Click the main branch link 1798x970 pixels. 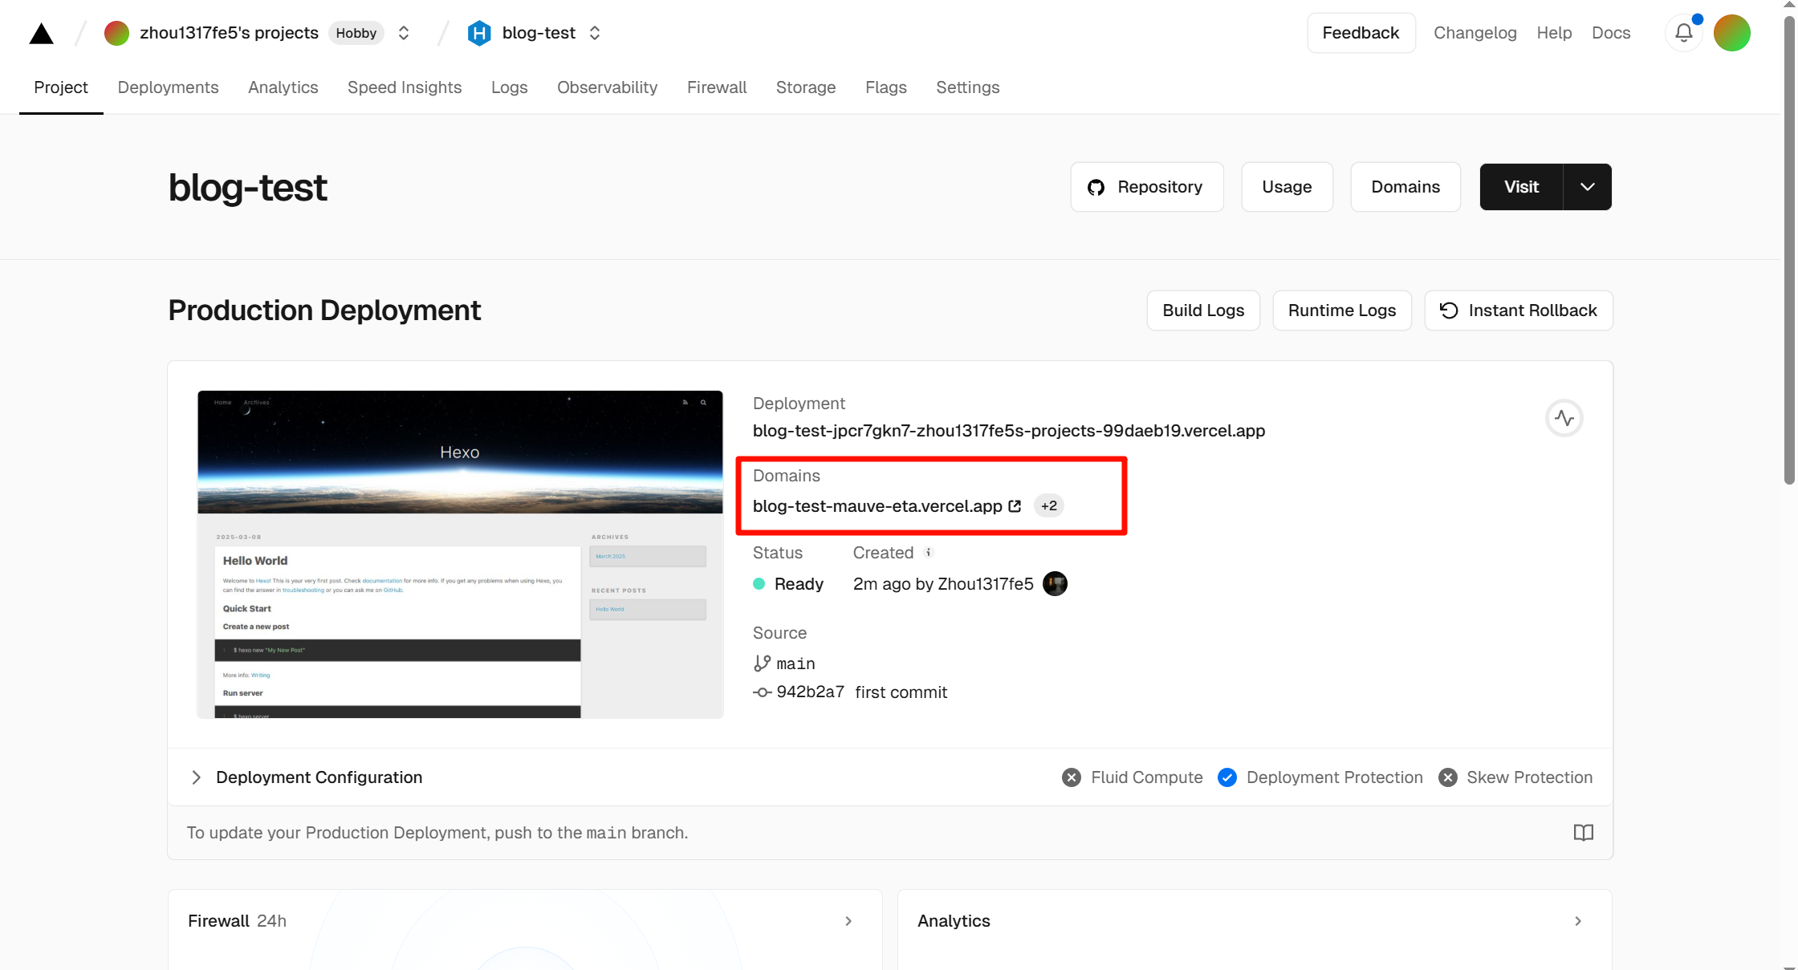(795, 664)
